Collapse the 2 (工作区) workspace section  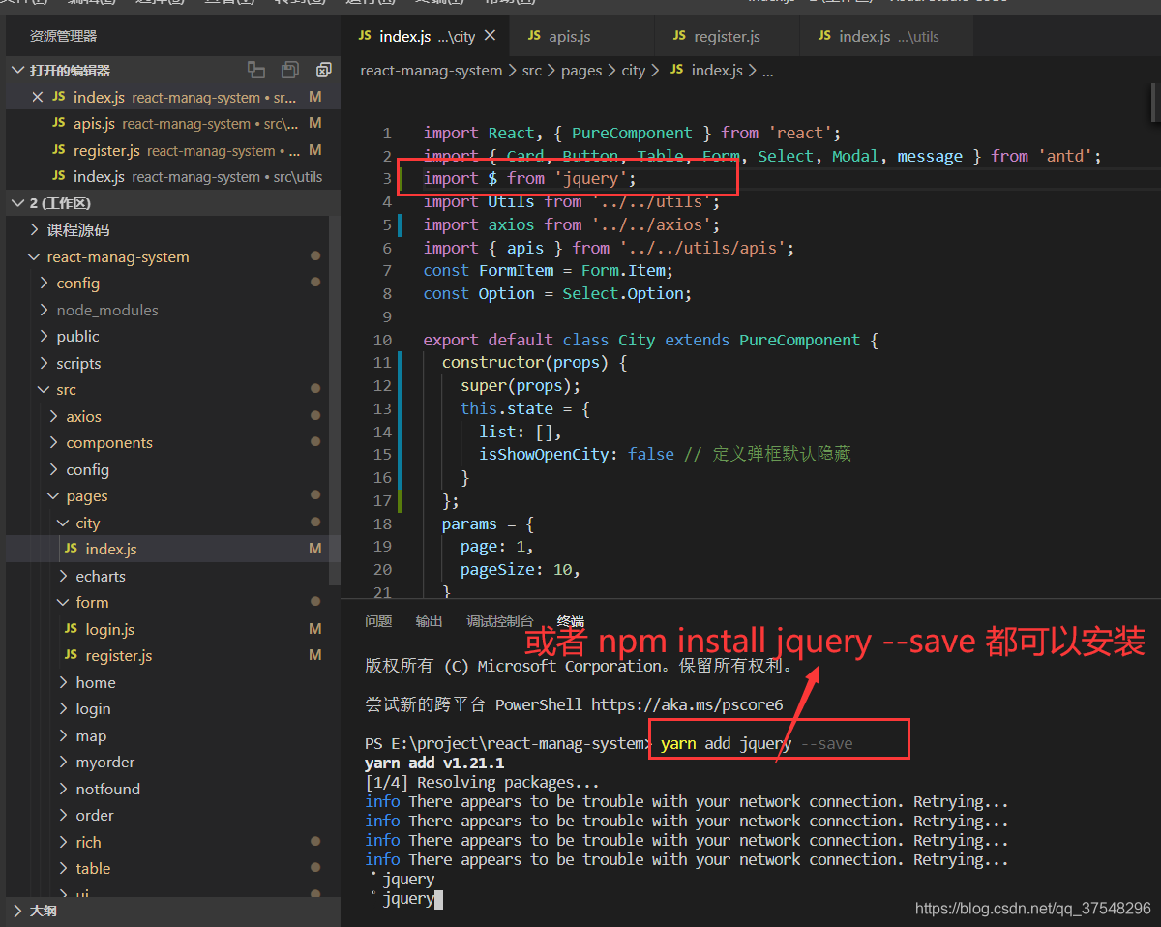pos(17,203)
